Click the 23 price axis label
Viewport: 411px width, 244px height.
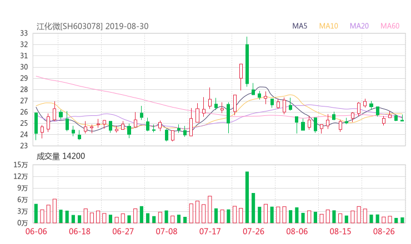(x=24, y=146)
